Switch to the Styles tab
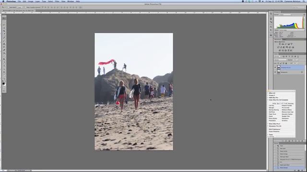The image size is (307, 172). tap(284, 39)
